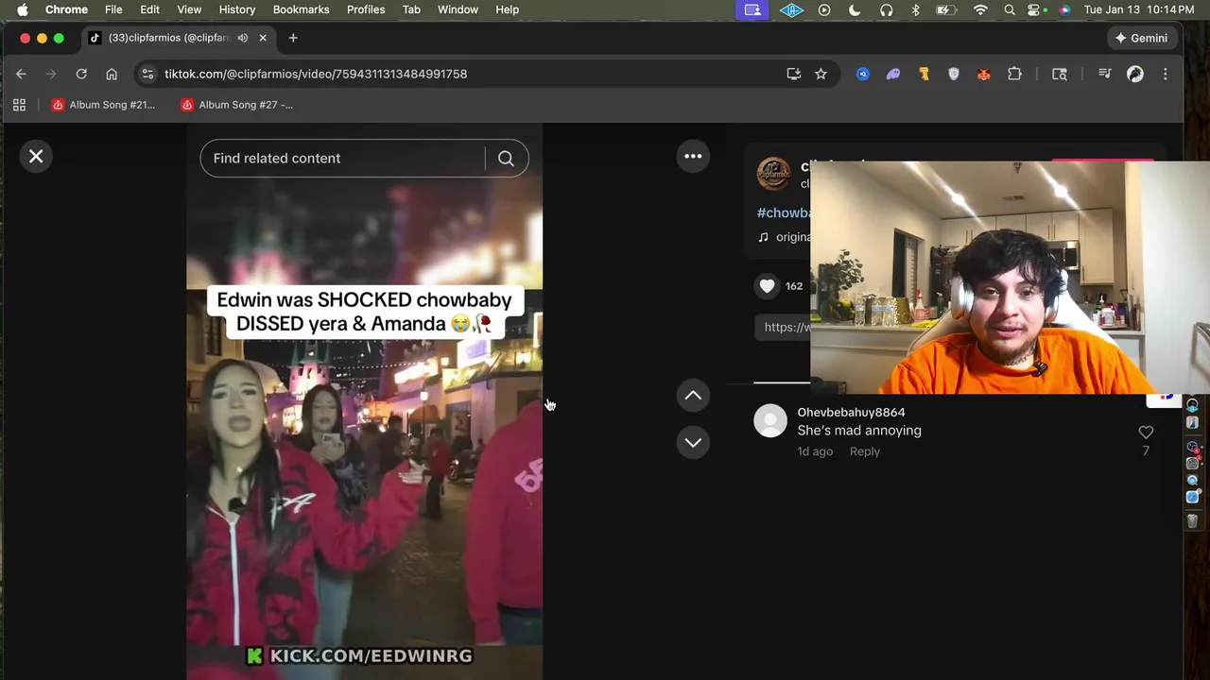Click the Ohevbebahuy8864 username

(851, 413)
